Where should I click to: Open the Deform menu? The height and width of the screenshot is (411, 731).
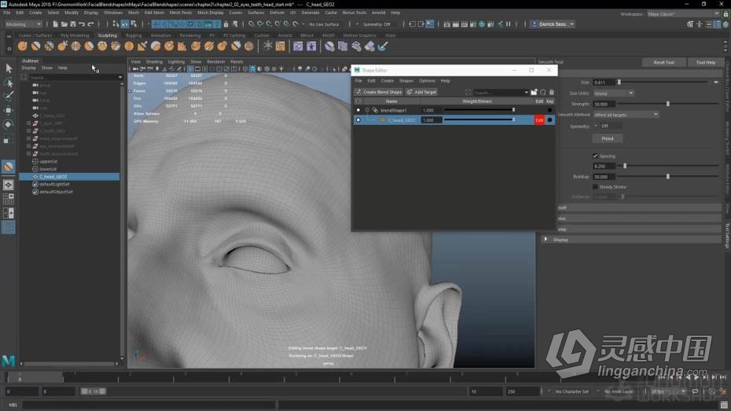click(277, 13)
